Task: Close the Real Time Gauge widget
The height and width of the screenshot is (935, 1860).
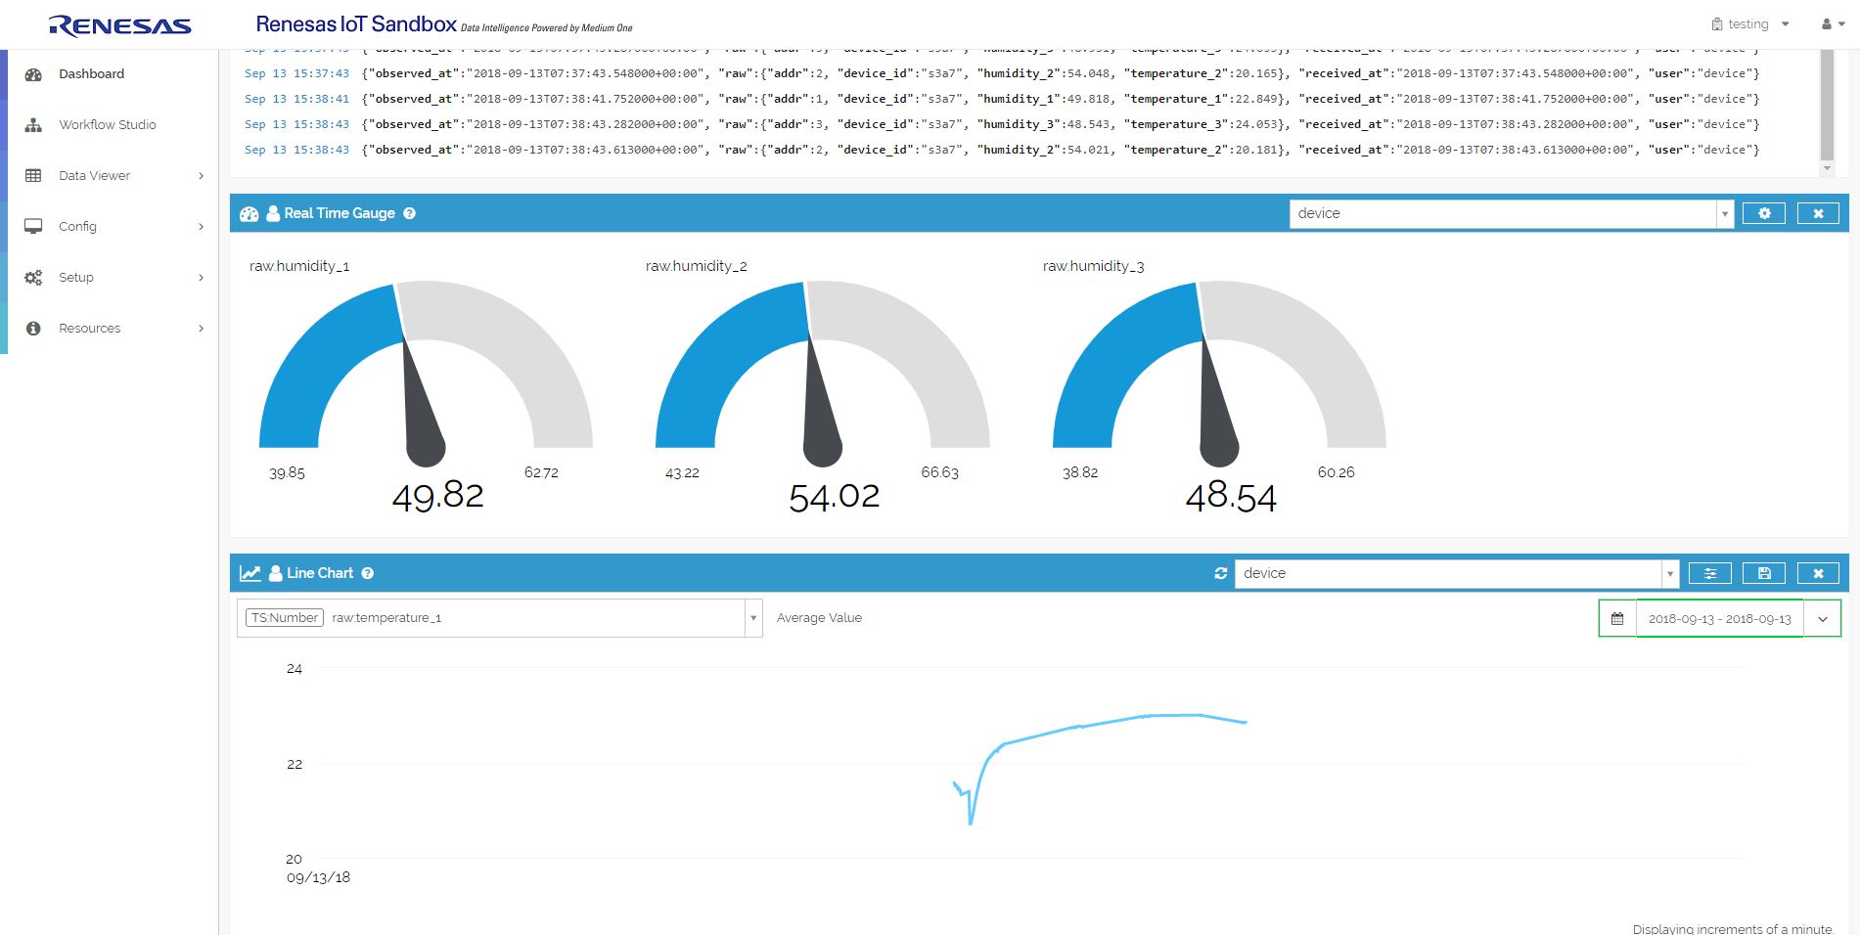Action: pyautogui.click(x=1817, y=213)
